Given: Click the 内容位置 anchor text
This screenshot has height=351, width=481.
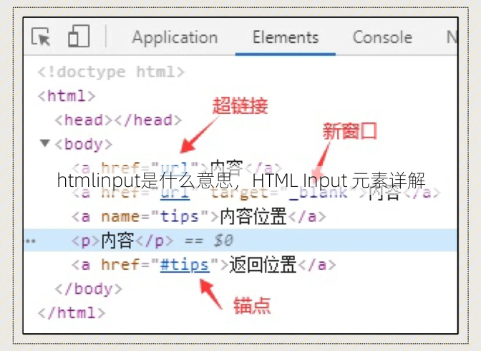Looking at the screenshot, I should pyautogui.click(x=253, y=216).
